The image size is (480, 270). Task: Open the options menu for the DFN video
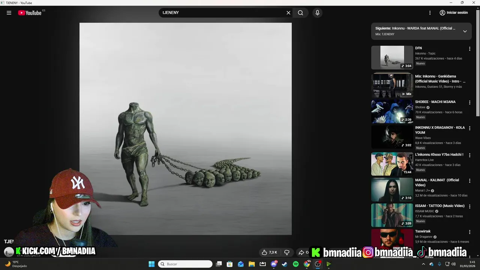coord(469,49)
